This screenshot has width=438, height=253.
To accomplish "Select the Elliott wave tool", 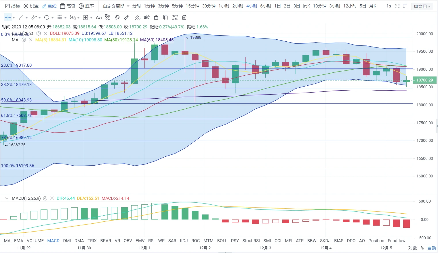I will point(73,18).
